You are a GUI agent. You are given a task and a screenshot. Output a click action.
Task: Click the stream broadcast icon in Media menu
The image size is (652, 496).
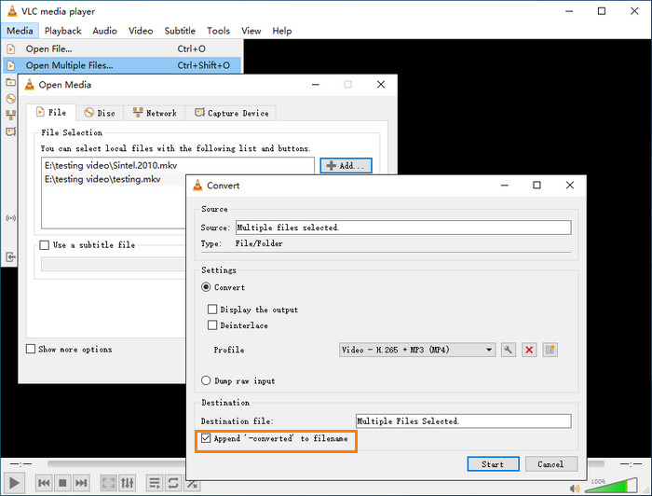[10, 217]
